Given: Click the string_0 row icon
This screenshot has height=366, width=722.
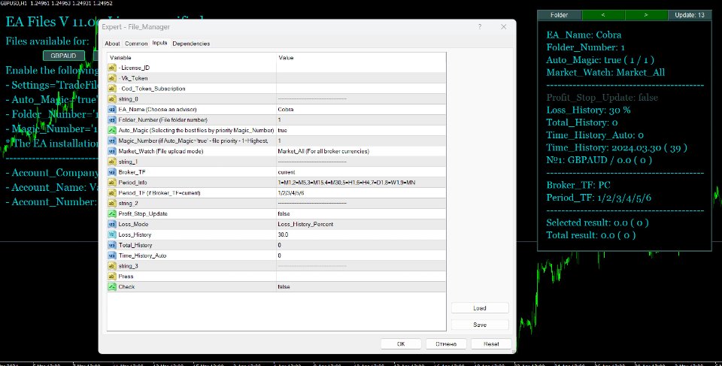Looking at the screenshot, I should (x=112, y=99).
